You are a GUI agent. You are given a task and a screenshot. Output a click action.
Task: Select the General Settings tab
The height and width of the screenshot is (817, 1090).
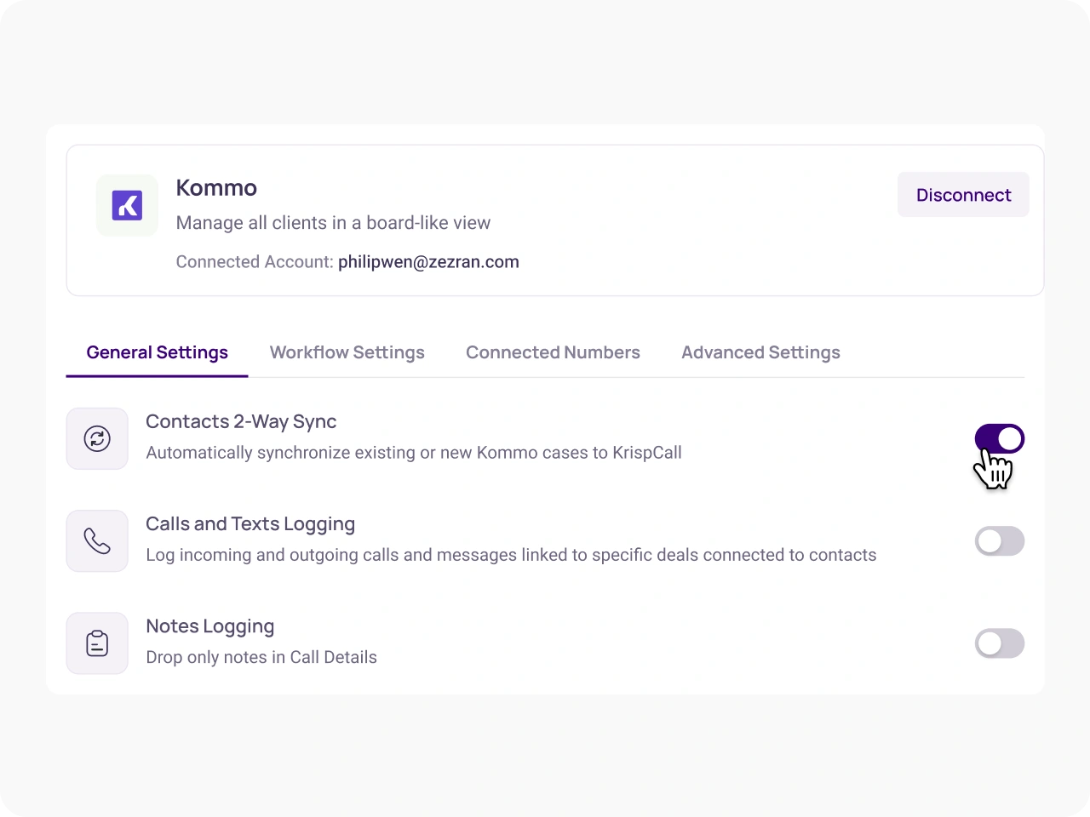[x=158, y=352]
